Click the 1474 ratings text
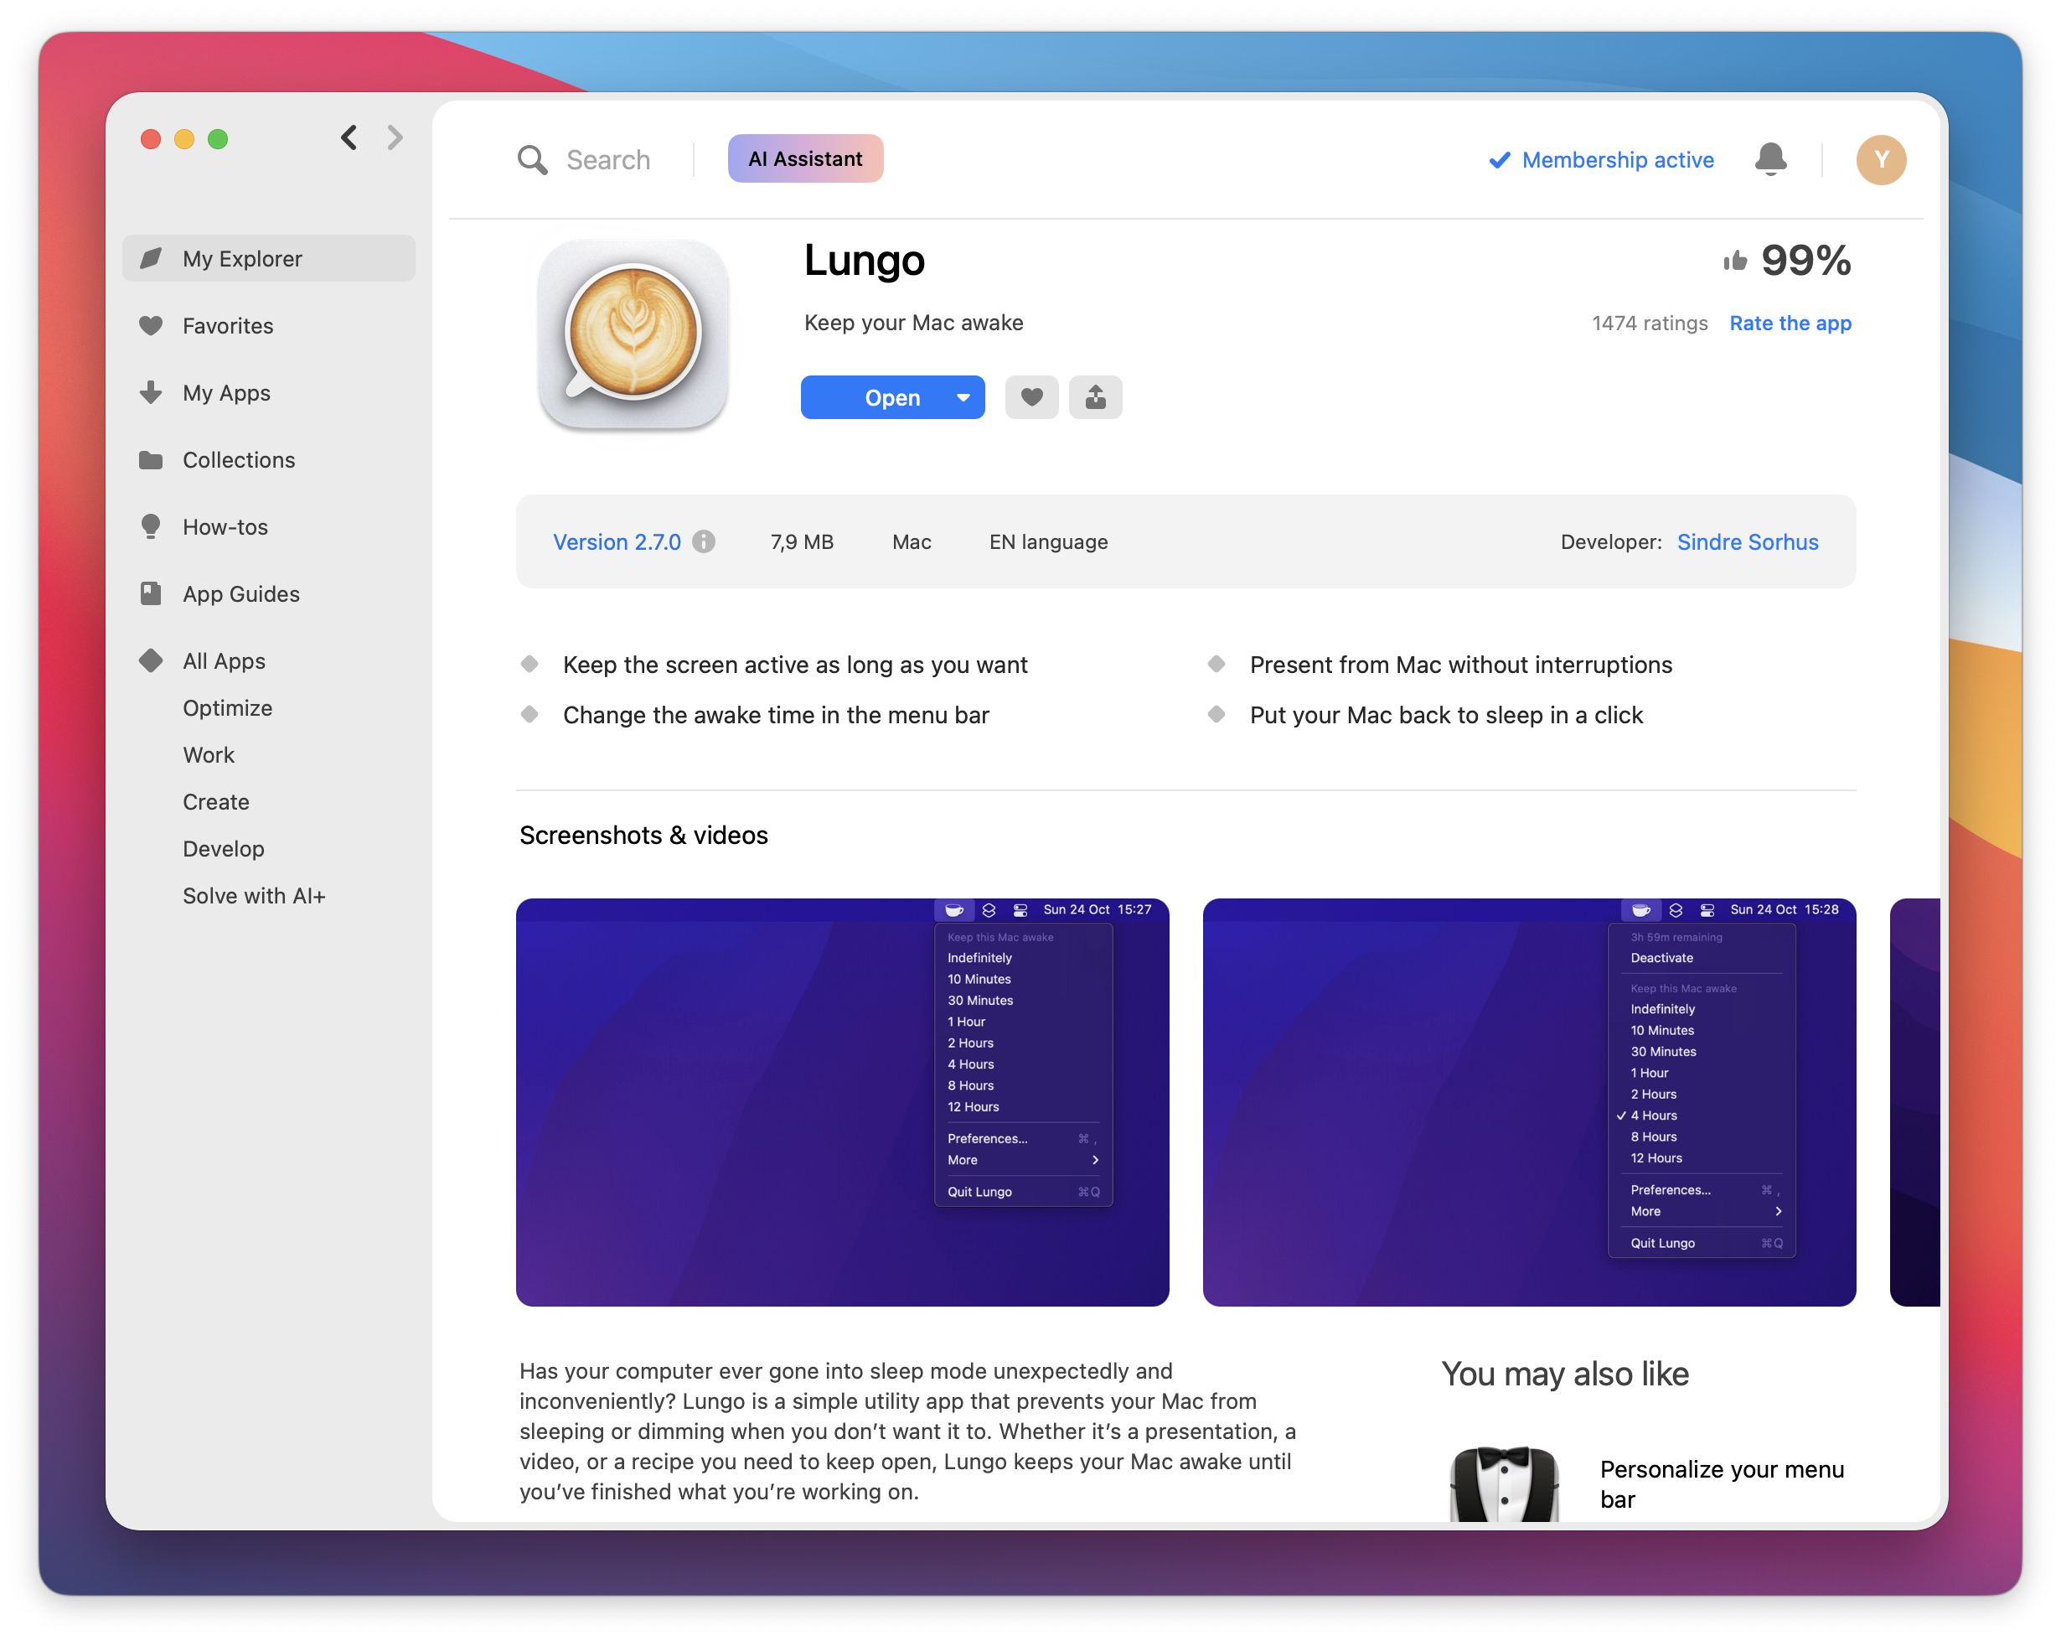2061x1641 pixels. click(x=1650, y=324)
